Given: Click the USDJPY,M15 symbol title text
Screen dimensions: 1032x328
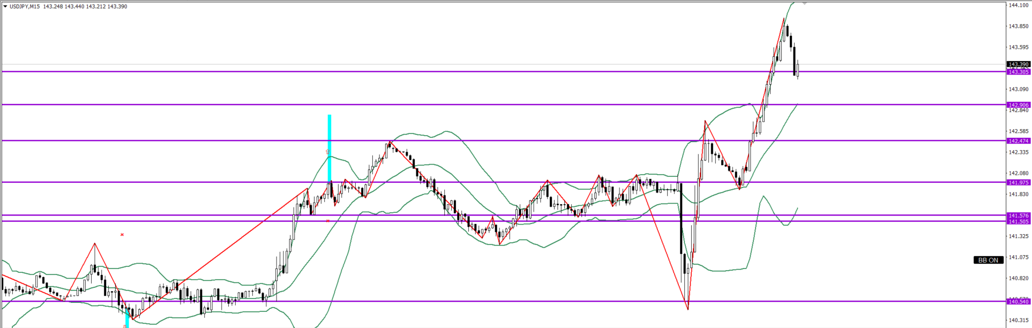Looking at the screenshot, I should 25,6.
